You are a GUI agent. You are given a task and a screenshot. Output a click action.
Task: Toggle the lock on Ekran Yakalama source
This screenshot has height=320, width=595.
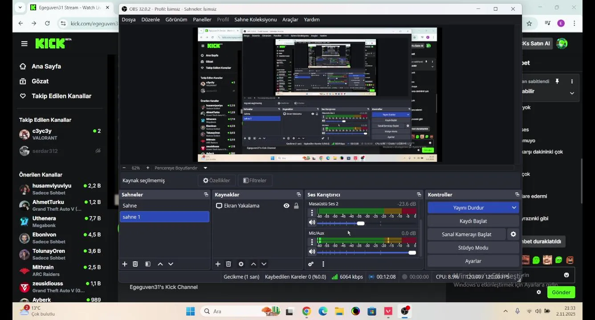click(296, 206)
